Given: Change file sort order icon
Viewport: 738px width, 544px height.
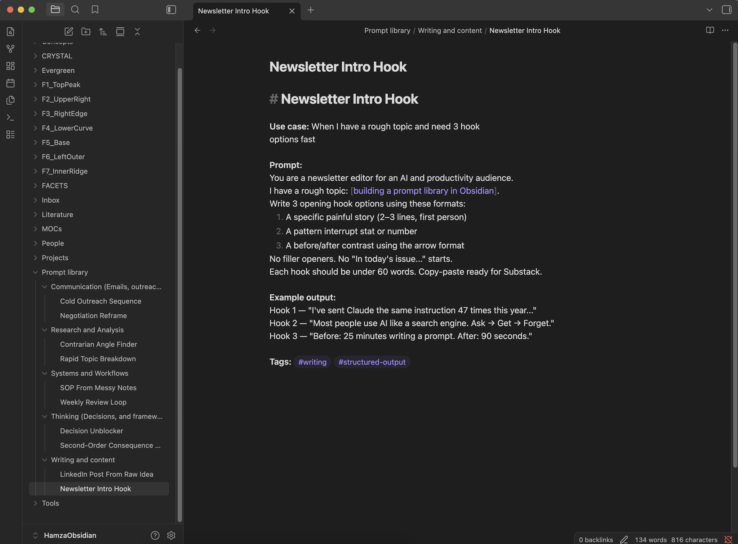Looking at the screenshot, I should (103, 32).
